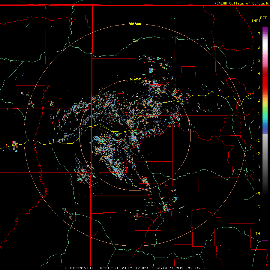Click the -1 value on color scale
The height and width of the screenshot is (270, 270).
(x=258, y=140)
